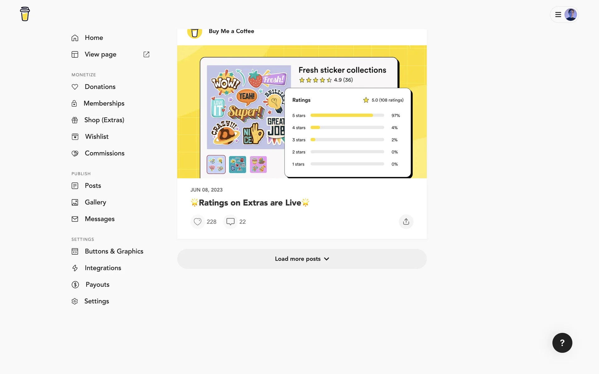The height and width of the screenshot is (374, 599).
Task: Open the hamburger menu icon
Action: coord(558,15)
